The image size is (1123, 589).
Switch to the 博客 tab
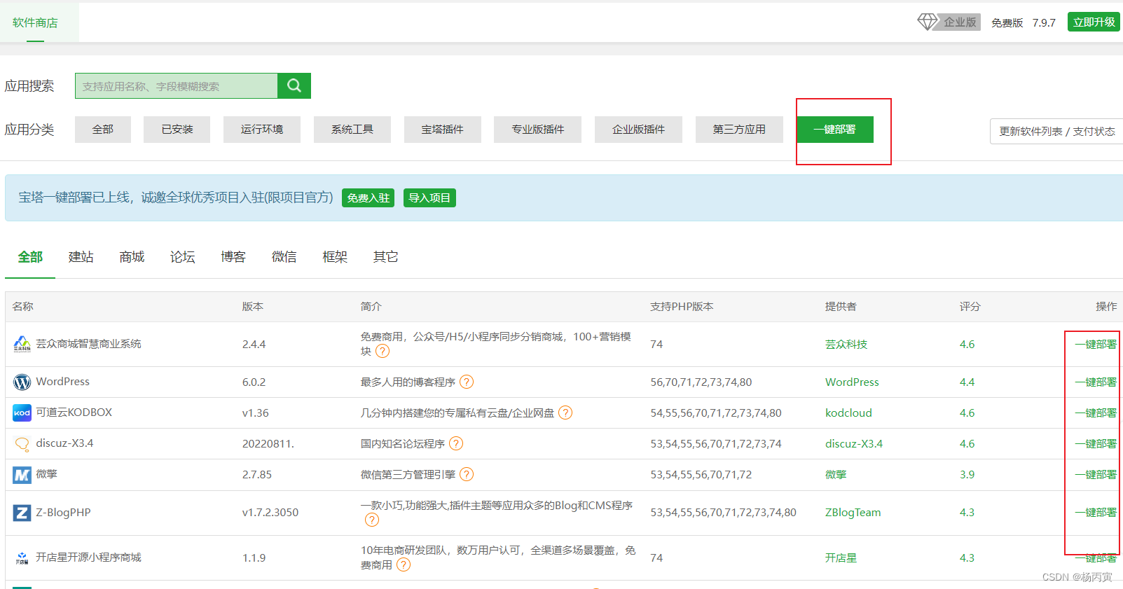pyautogui.click(x=233, y=257)
